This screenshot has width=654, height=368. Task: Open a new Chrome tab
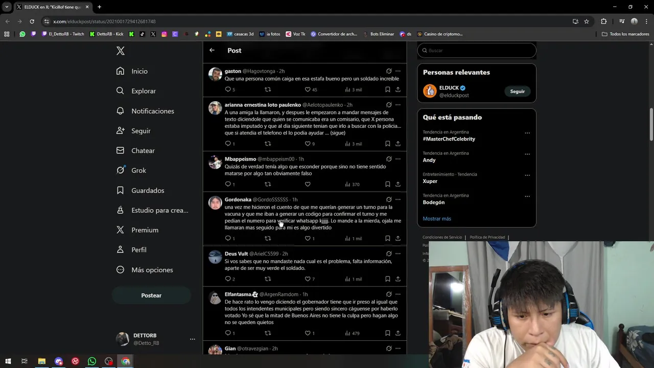(x=99, y=7)
